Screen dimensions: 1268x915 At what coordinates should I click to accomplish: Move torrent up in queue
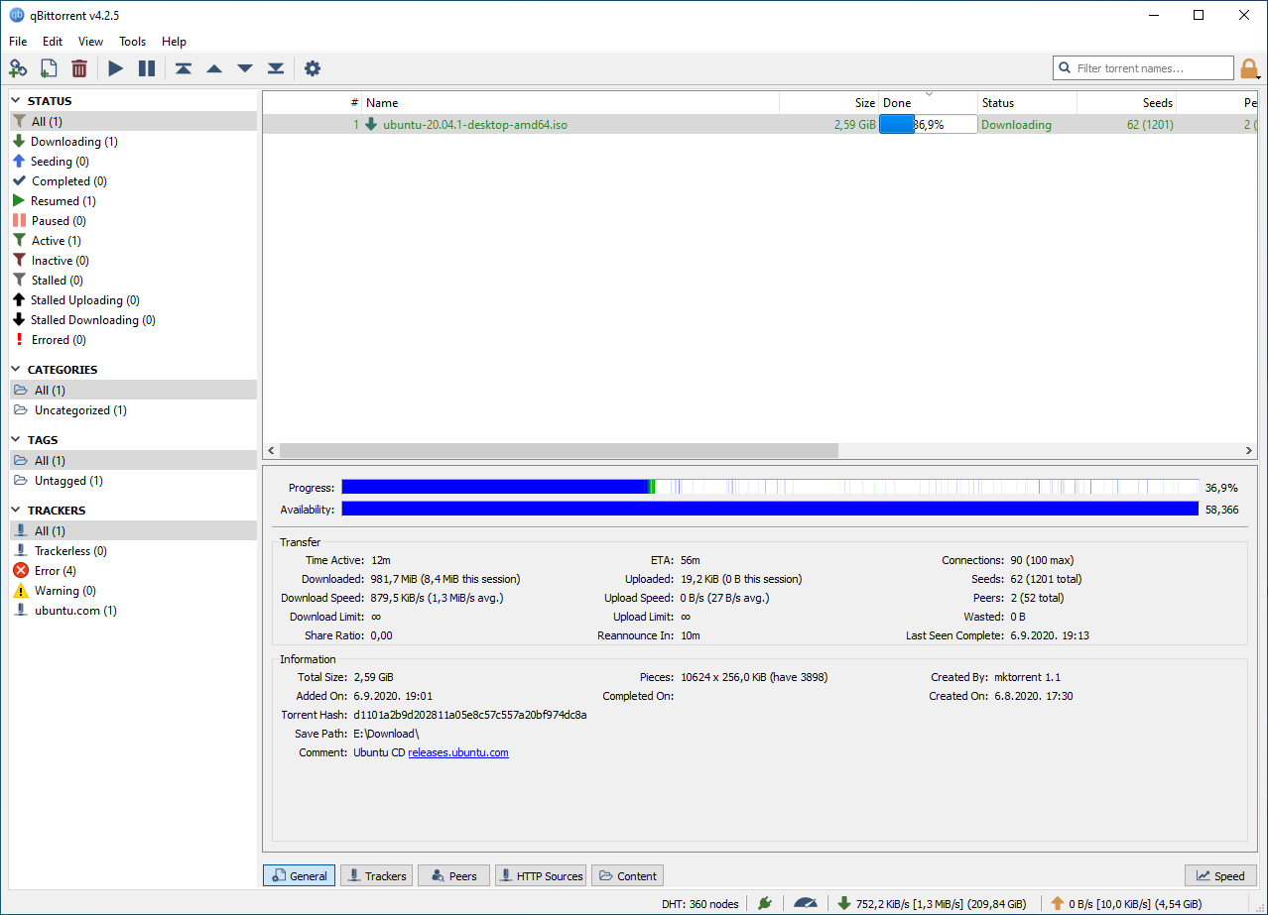[x=214, y=68]
